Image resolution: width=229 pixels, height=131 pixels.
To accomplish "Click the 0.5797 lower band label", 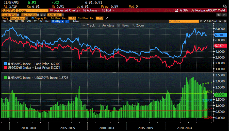I will [x=207, y=109].
